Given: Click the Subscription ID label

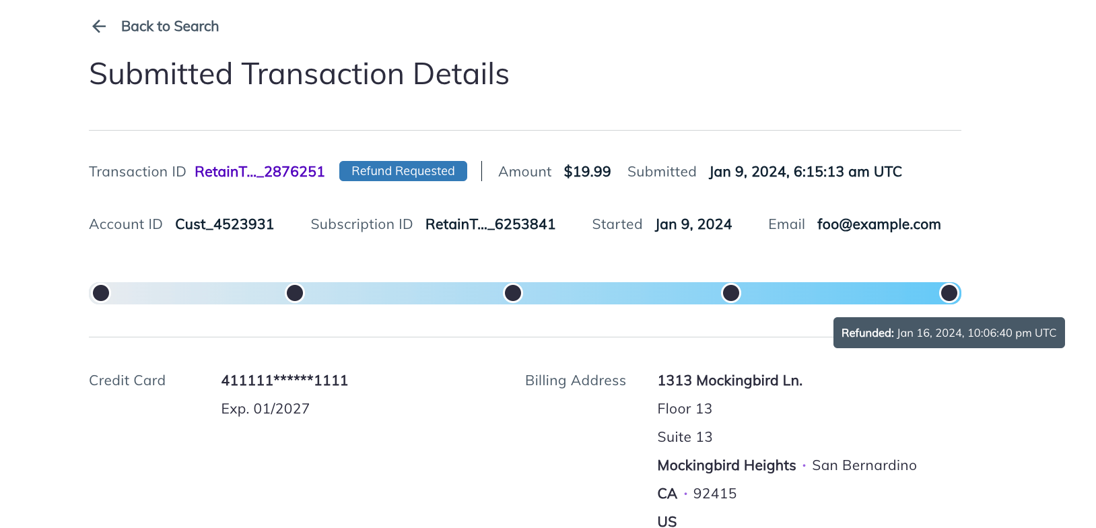Looking at the screenshot, I should coord(362,224).
